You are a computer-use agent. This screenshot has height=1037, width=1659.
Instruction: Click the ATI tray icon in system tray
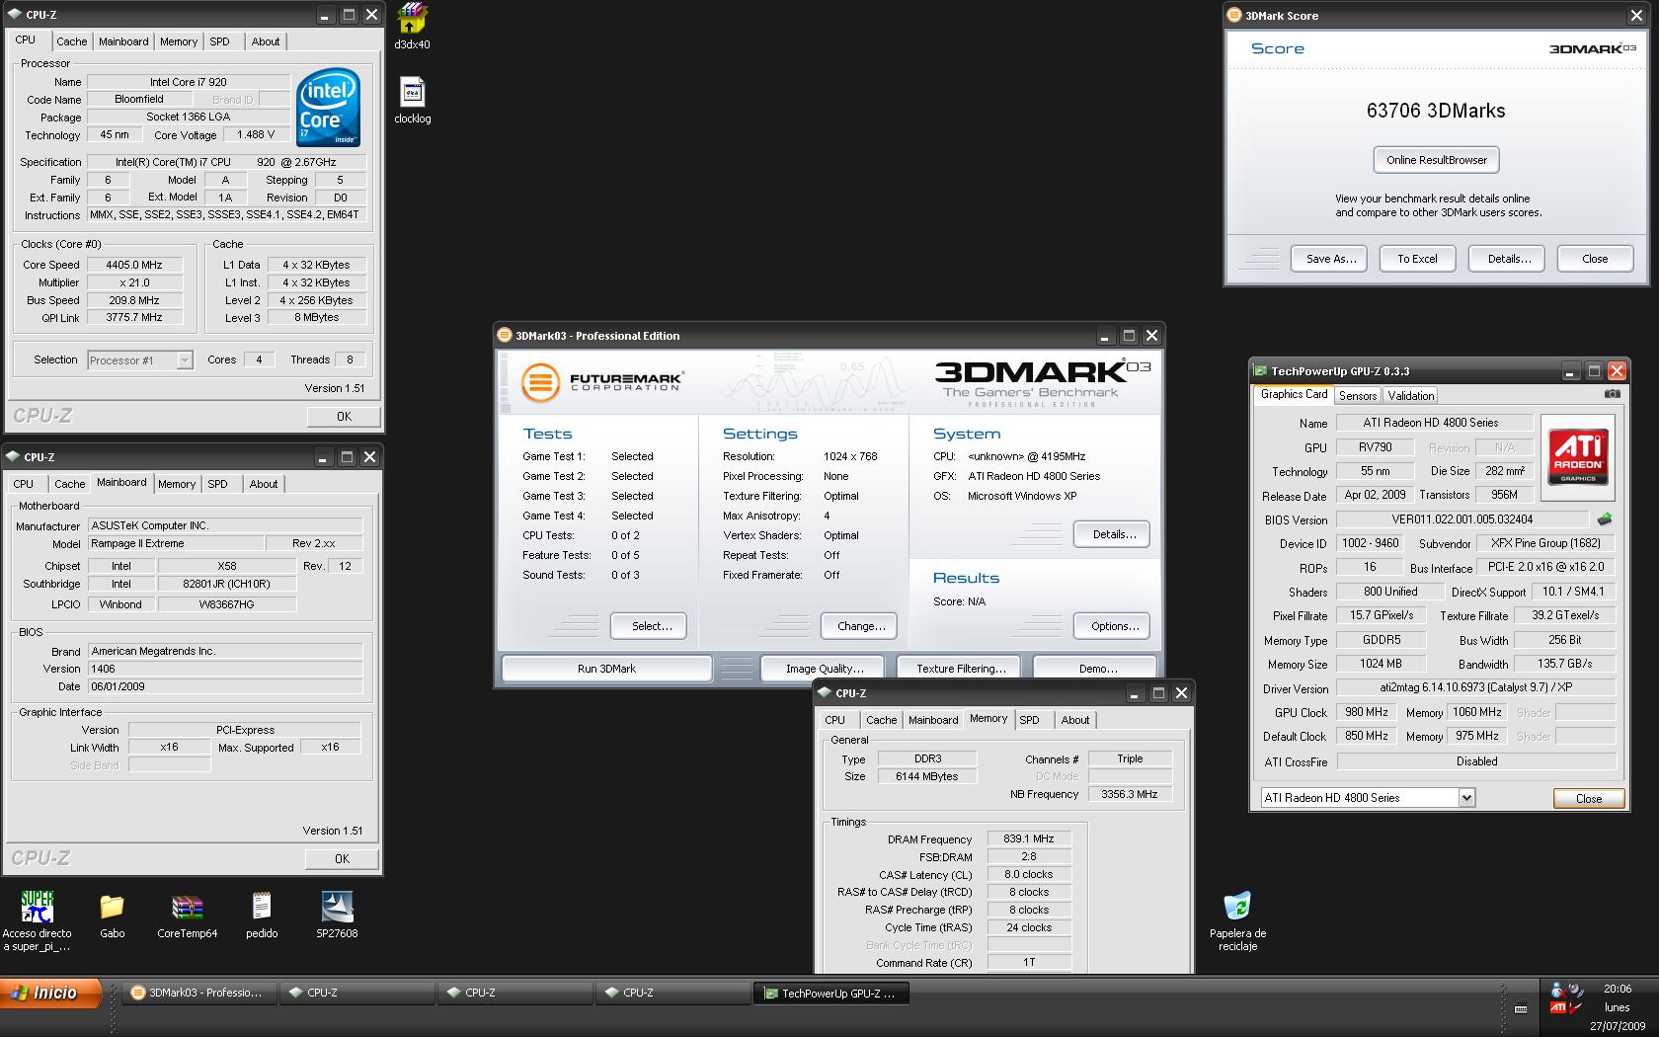point(1557,1008)
